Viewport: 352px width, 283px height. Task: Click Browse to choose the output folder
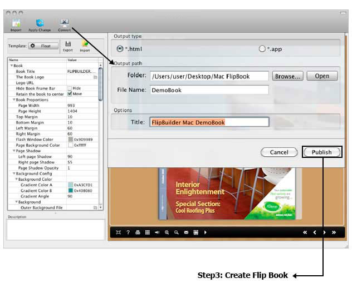point(288,76)
